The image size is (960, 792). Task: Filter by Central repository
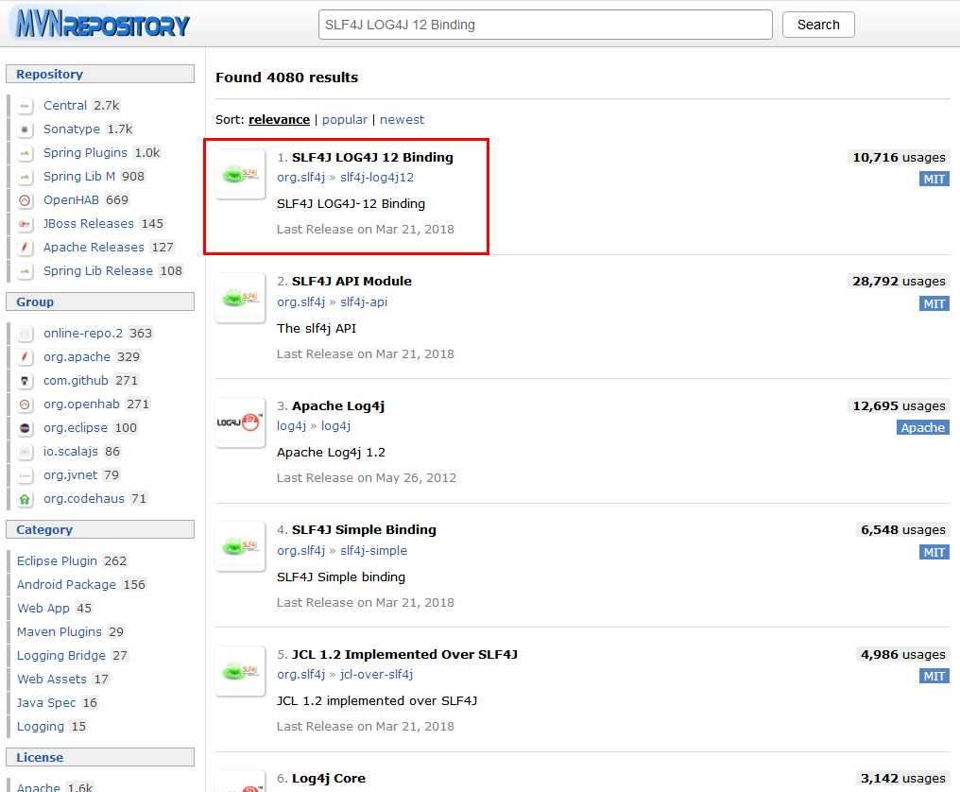(x=65, y=105)
